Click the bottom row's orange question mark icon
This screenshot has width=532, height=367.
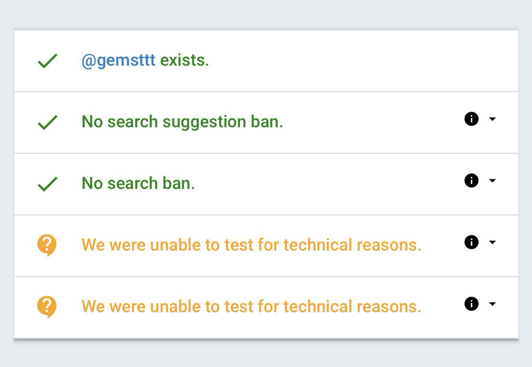coord(47,307)
